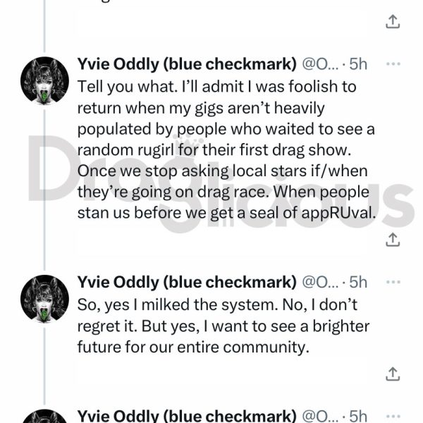Open Yvie Oddly name above 'So, yes I milked'

click(x=187, y=283)
